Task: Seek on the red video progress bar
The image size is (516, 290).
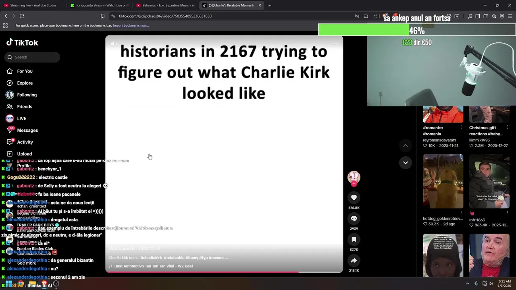Action: click(x=224, y=272)
